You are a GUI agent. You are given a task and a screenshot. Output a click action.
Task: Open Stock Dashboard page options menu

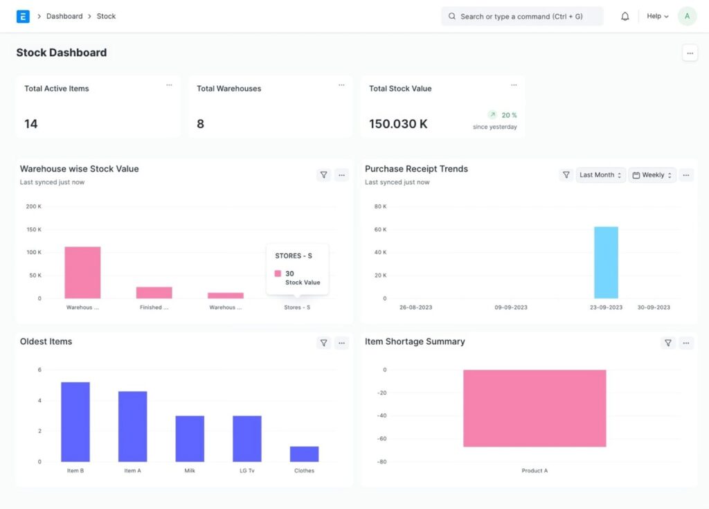[690, 53]
